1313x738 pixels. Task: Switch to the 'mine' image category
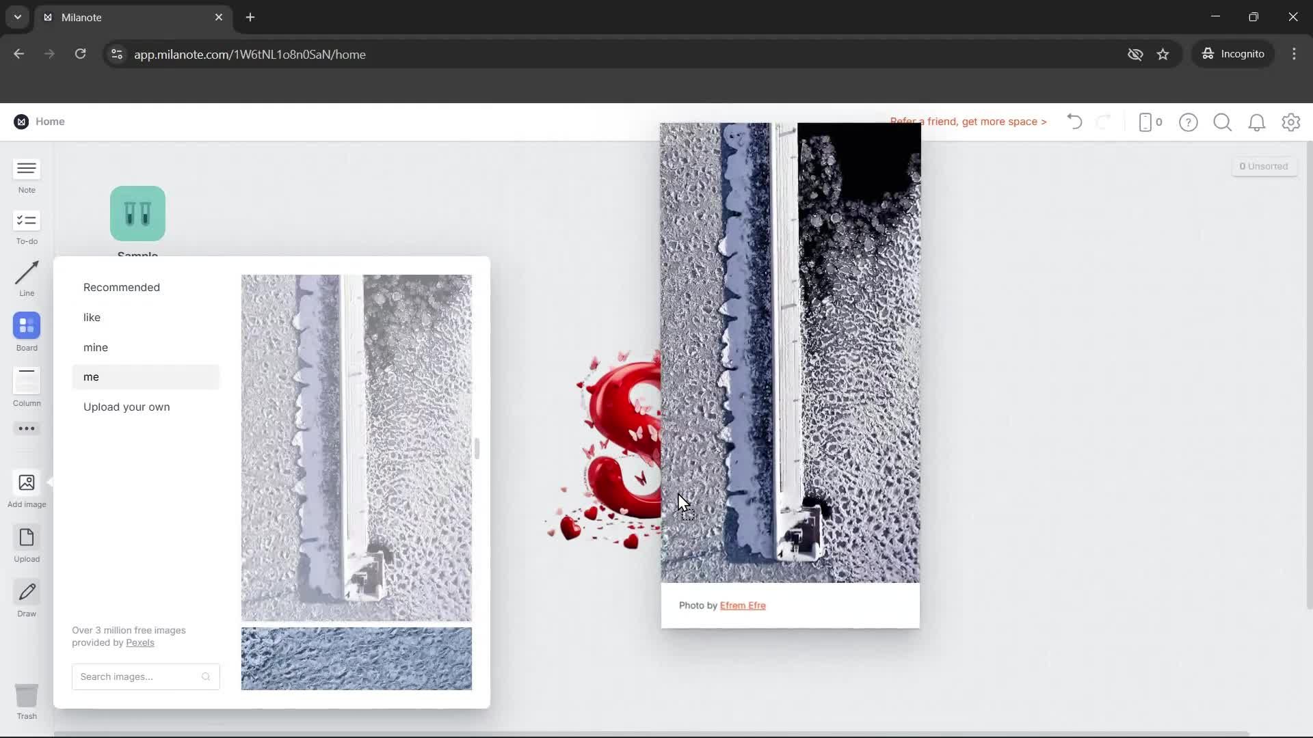[x=96, y=347]
